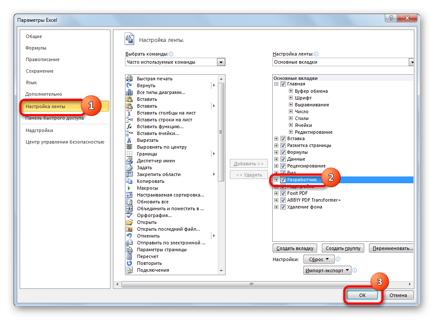Click the horizontal scrollbar thumb
Image resolution: width=434 pixels, height=320 pixels.
tap(251, 284)
